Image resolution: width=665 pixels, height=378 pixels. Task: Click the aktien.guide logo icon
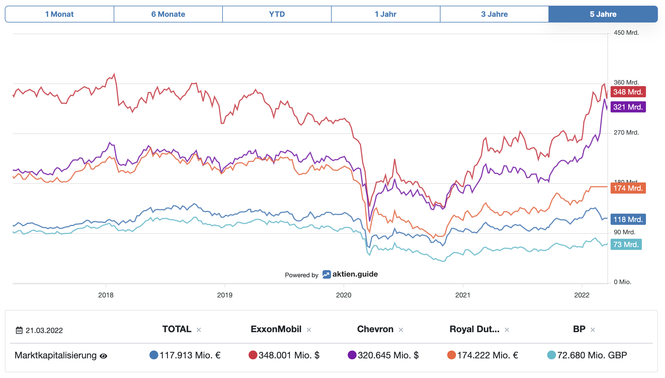(x=327, y=274)
